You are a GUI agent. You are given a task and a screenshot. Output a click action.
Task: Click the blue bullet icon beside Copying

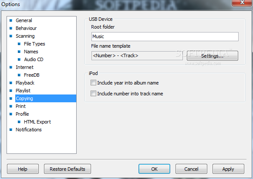click(11, 98)
